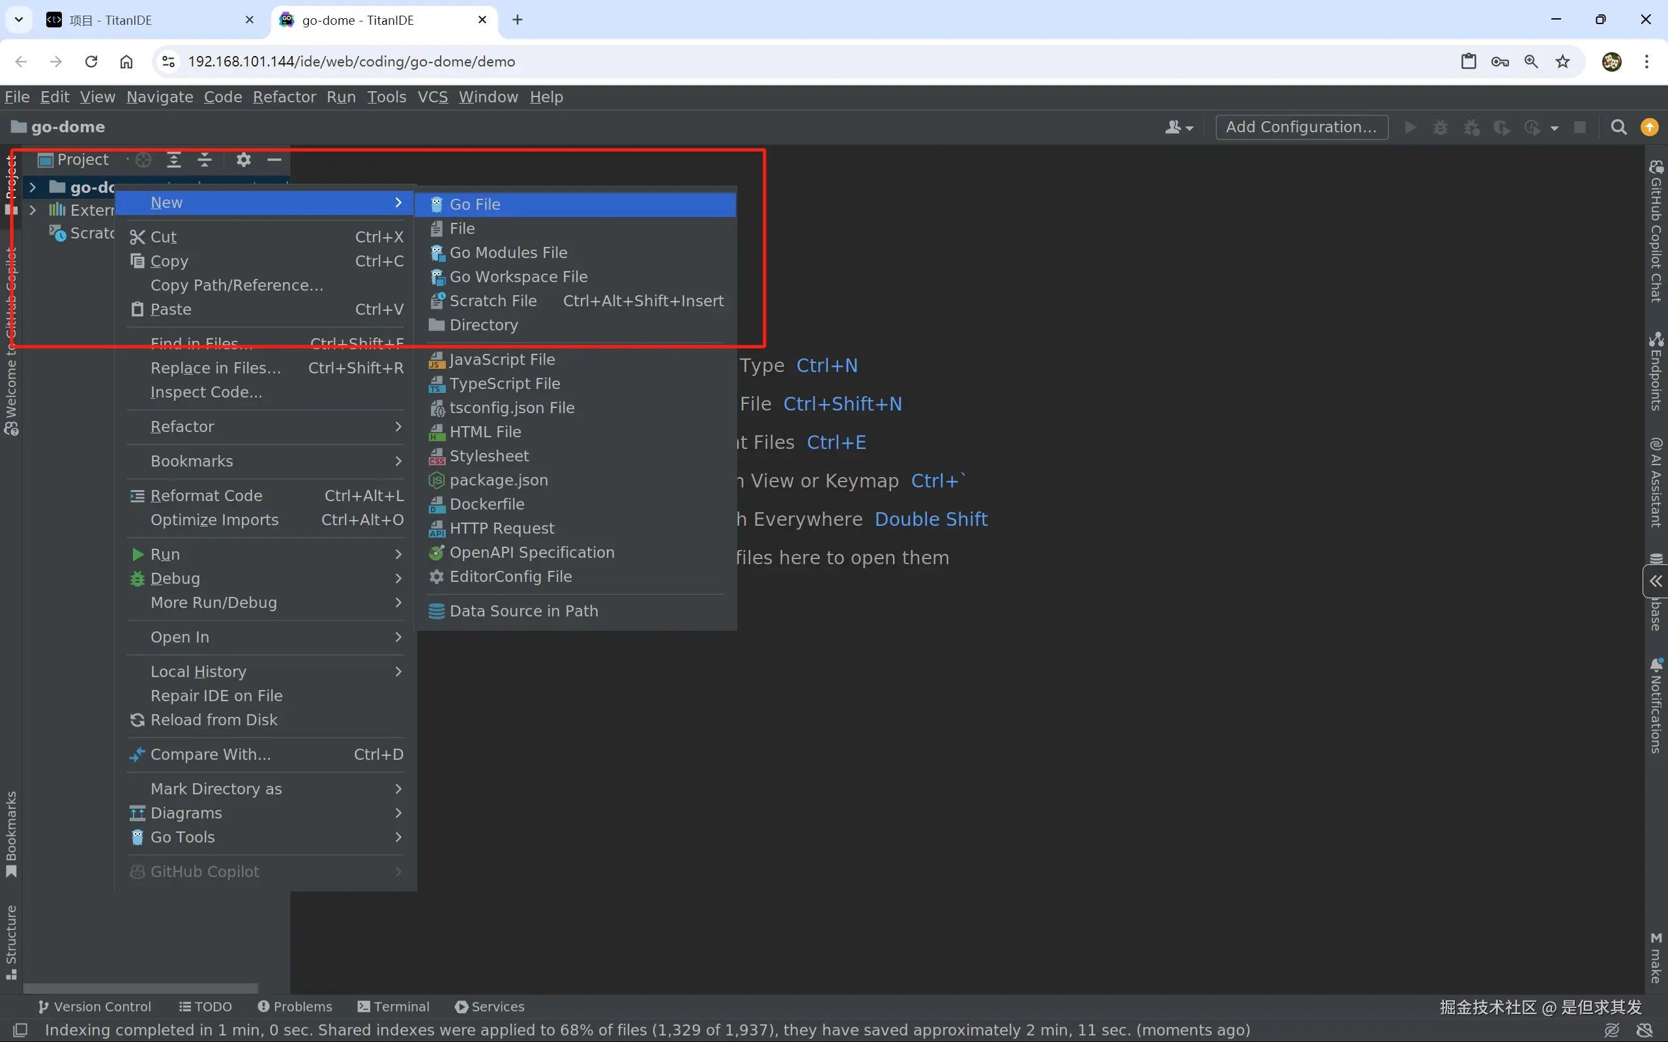Click the Select Opened File target icon
Viewport: 1668px width, 1042px height.
click(x=143, y=160)
